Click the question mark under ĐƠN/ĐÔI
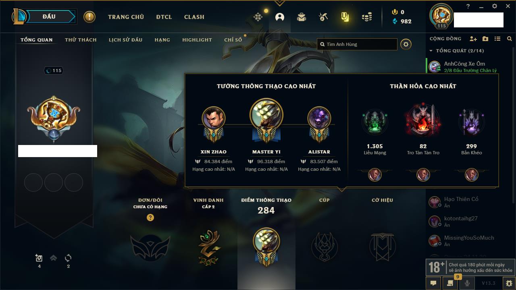The image size is (516, 290). tap(150, 217)
